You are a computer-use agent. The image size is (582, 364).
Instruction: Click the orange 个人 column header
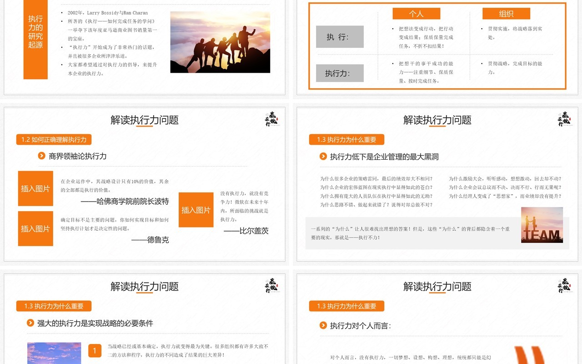click(x=416, y=14)
